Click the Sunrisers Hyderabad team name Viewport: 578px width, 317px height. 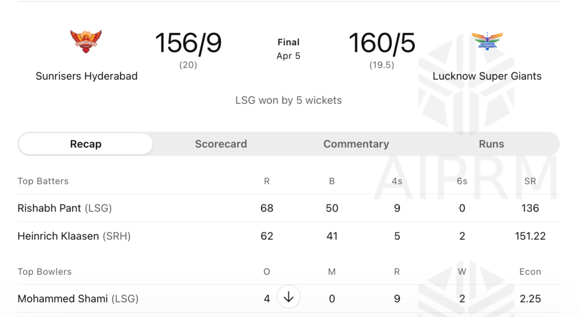tap(86, 76)
